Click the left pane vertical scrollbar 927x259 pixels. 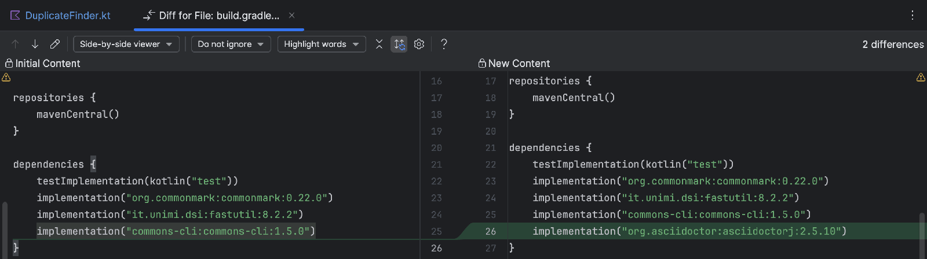pos(5,230)
